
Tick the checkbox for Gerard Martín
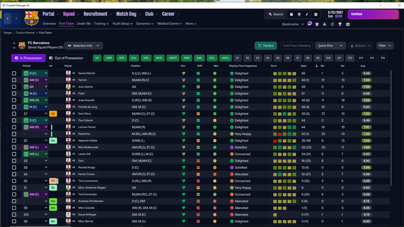click(x=14, y=73)
